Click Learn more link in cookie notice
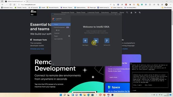This screenshot has height=97, width=173. click(x=151, y=70)
